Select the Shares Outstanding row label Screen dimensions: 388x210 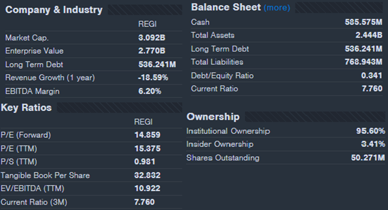pyautogui.click(x=222, y=158)
